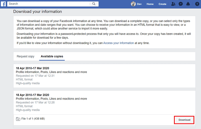Open the Create menu item
Image resolution: width=201 pixels, height=129 pixels.
pos(163,4)
